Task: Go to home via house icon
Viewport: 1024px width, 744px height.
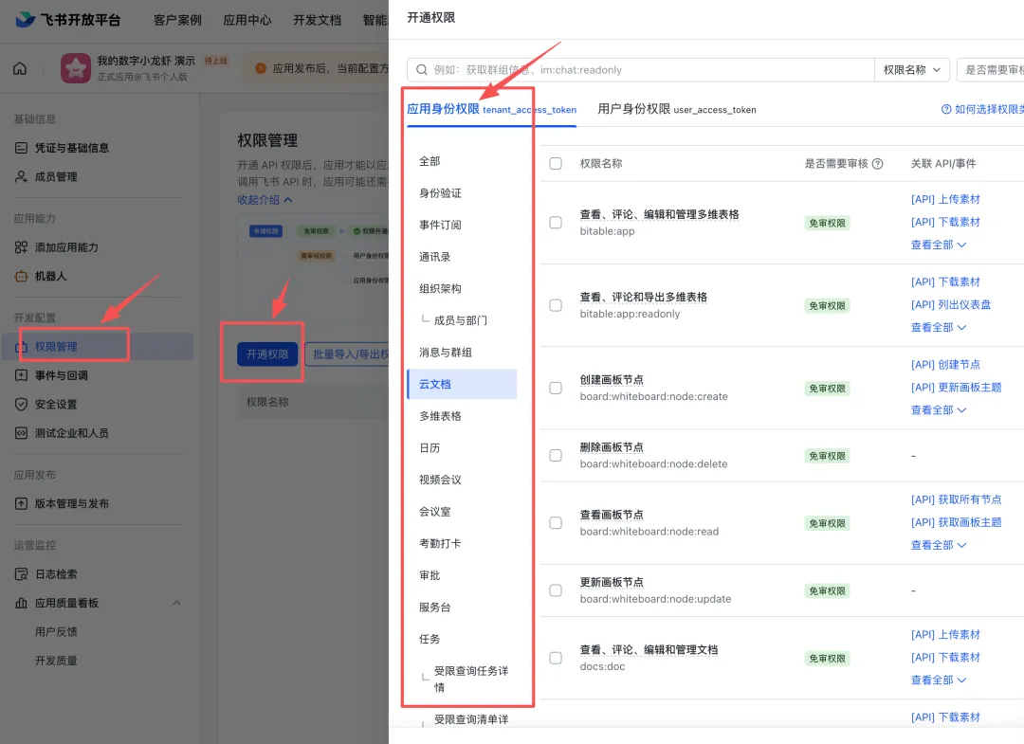Action: [20, 68]
